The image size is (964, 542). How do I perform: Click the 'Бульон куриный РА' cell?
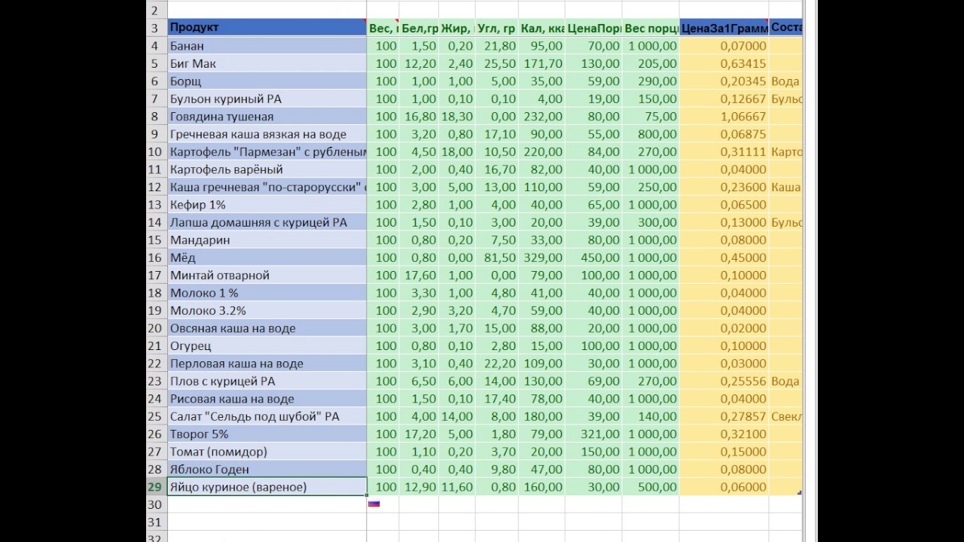(267, 99)
